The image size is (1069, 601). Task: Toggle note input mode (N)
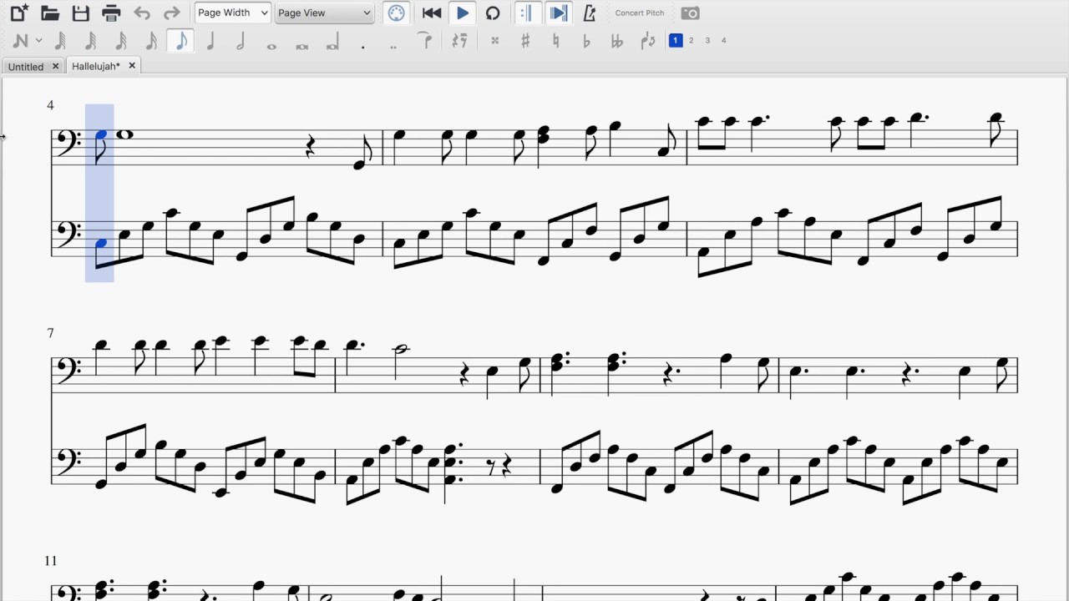click(21, 40)
